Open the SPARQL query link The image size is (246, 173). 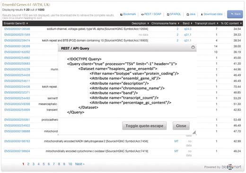pos(175,14)
